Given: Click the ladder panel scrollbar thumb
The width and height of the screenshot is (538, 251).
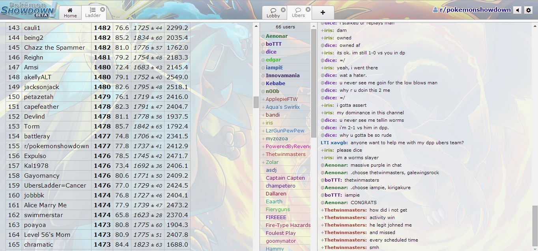Looking at the screenshot, I should point(256,102).
